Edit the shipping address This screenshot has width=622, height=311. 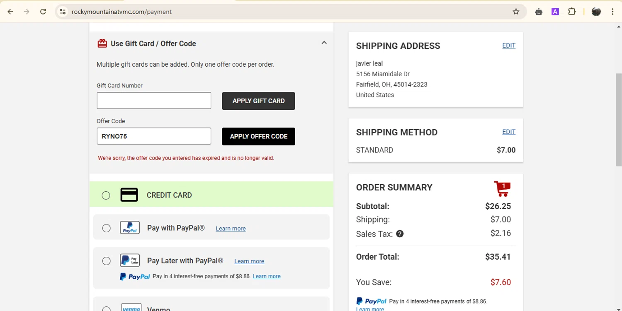click(509, 46)
